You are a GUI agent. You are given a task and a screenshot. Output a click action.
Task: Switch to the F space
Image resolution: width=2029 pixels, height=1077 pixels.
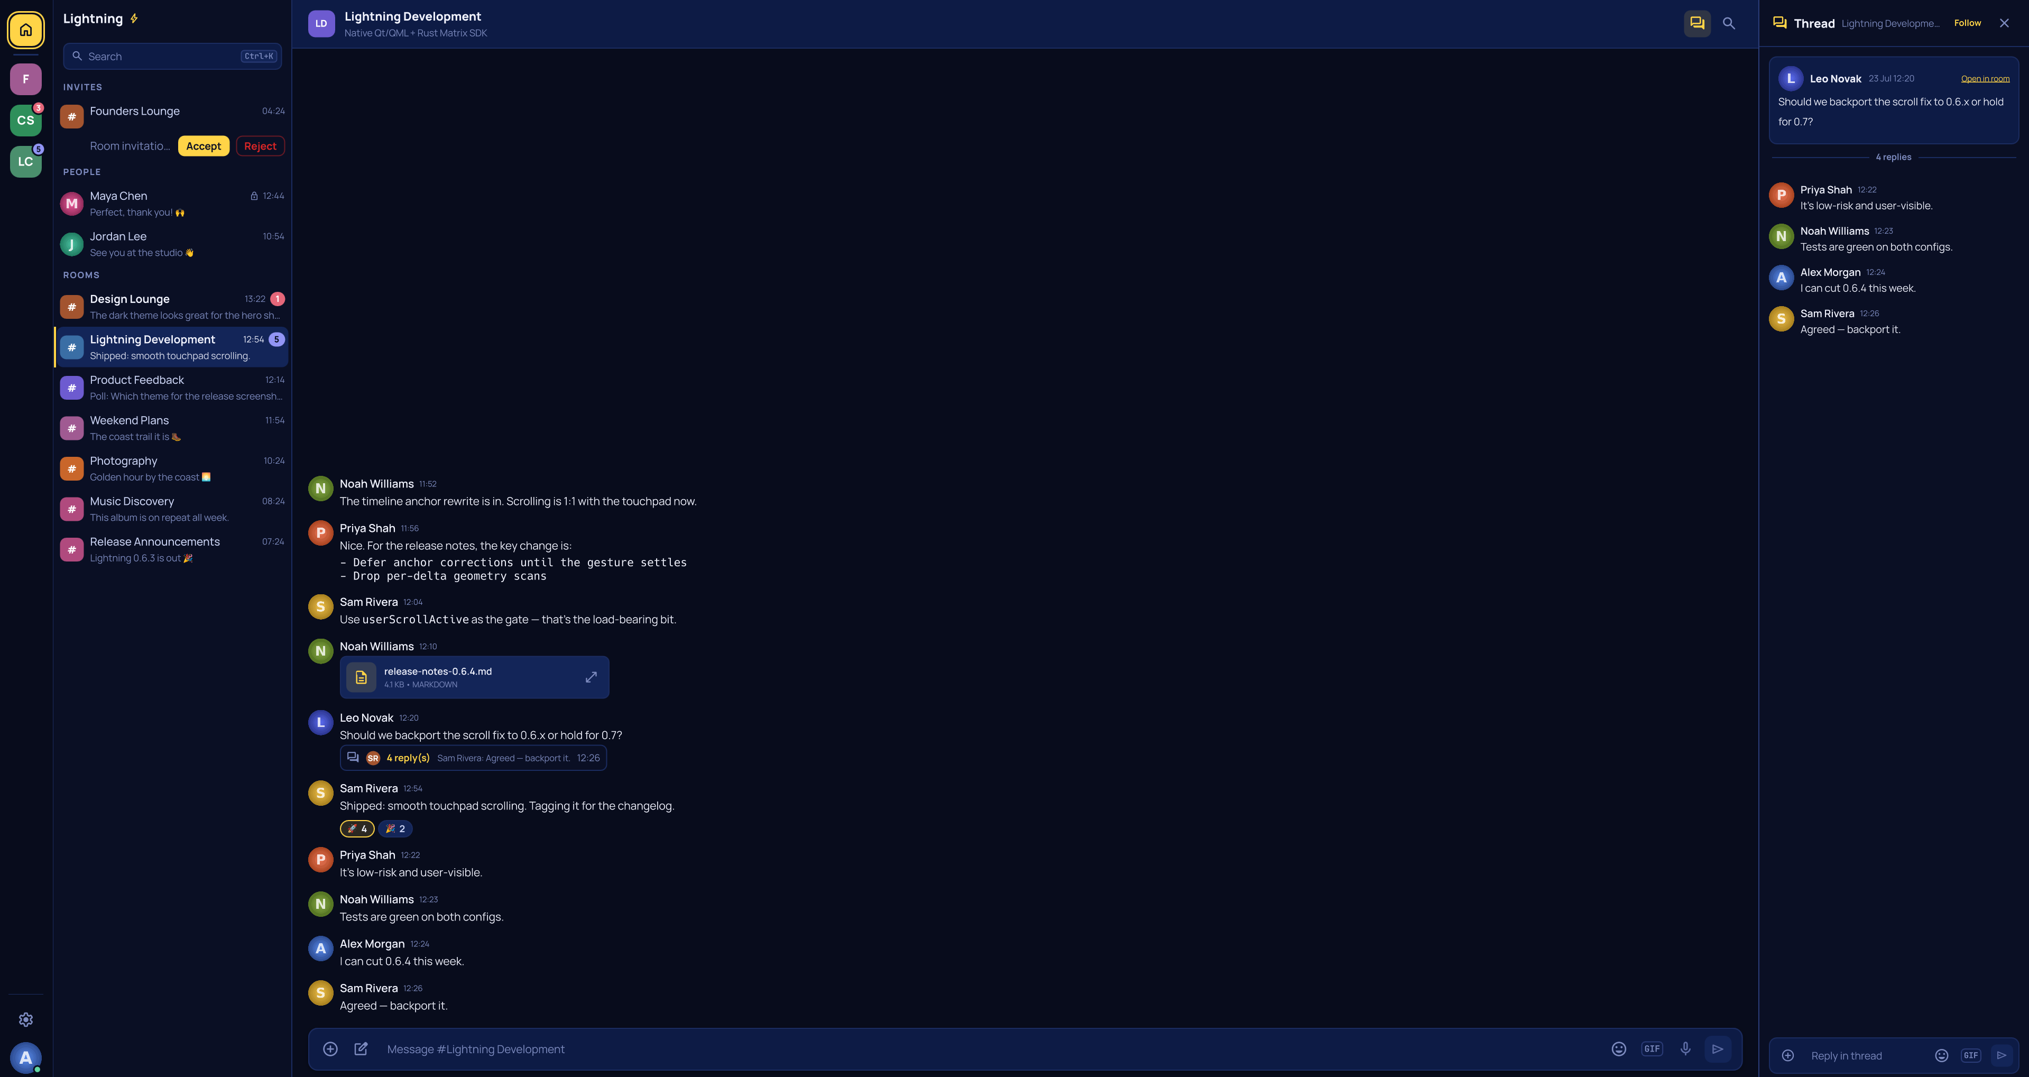pyautogui.click(x=26, y=80)
